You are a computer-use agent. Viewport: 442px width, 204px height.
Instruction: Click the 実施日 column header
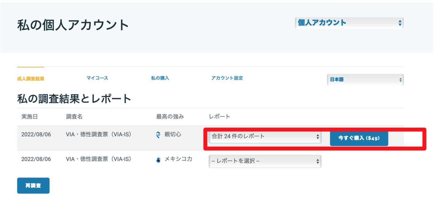coord(29,117)
